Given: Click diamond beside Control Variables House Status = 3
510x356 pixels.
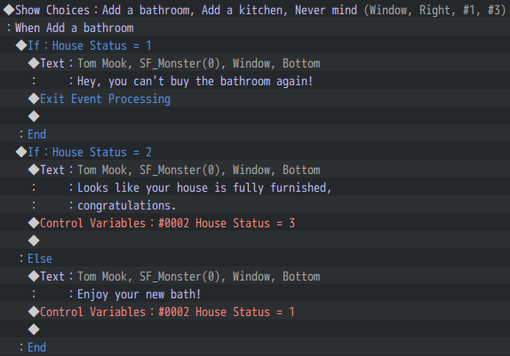Looking at the screenshot, I should pyautogui.click(x=34, y=223).
